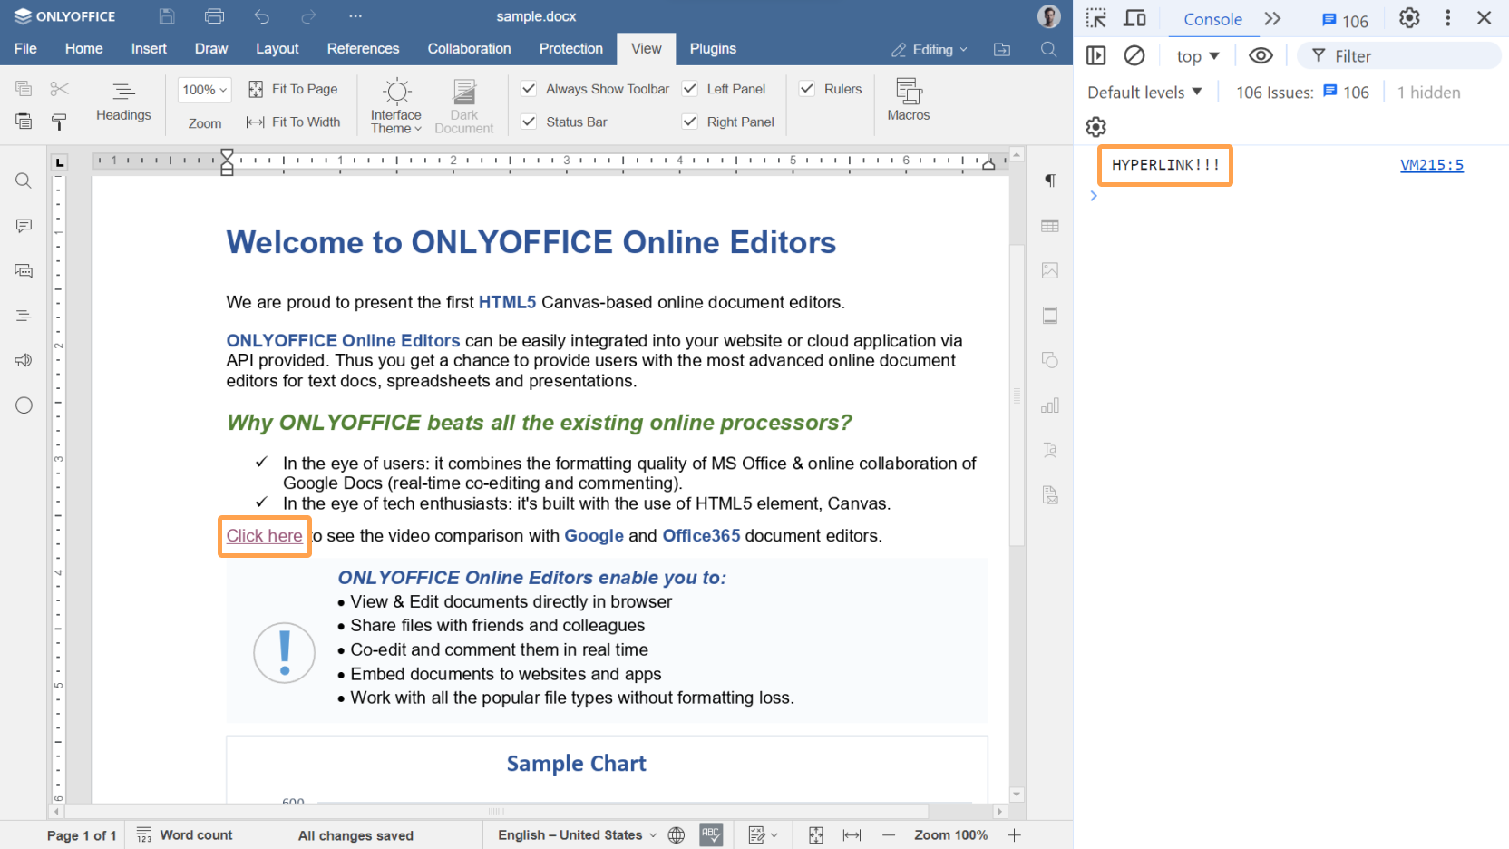Image resolution: width=1509 pixels, height=849 pixels.
Task: Switch to the Plugins tab
Action: click(x=713, y=49)
